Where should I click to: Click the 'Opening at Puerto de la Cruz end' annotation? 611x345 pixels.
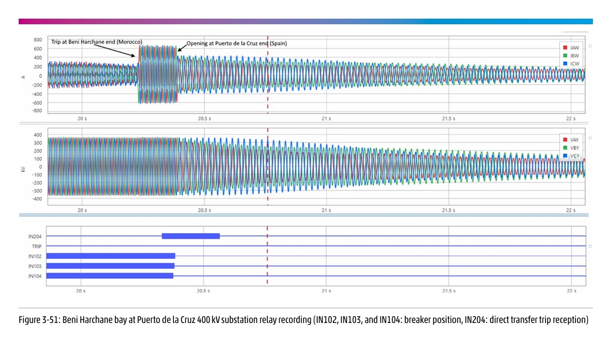(236, 43)
